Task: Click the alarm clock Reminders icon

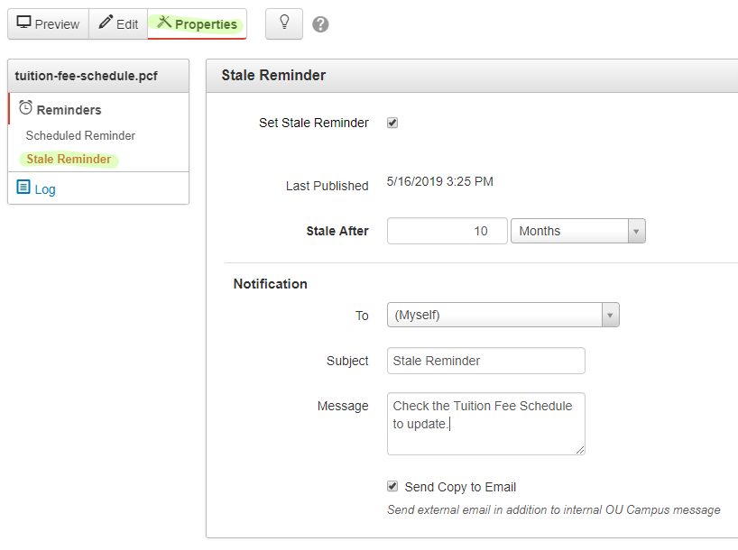Action: [26, 108]
